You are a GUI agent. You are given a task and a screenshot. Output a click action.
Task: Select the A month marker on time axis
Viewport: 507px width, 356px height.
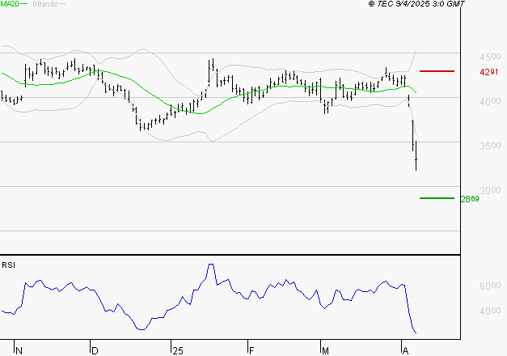404,351
